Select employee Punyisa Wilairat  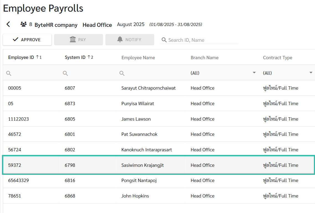(138, 103)
